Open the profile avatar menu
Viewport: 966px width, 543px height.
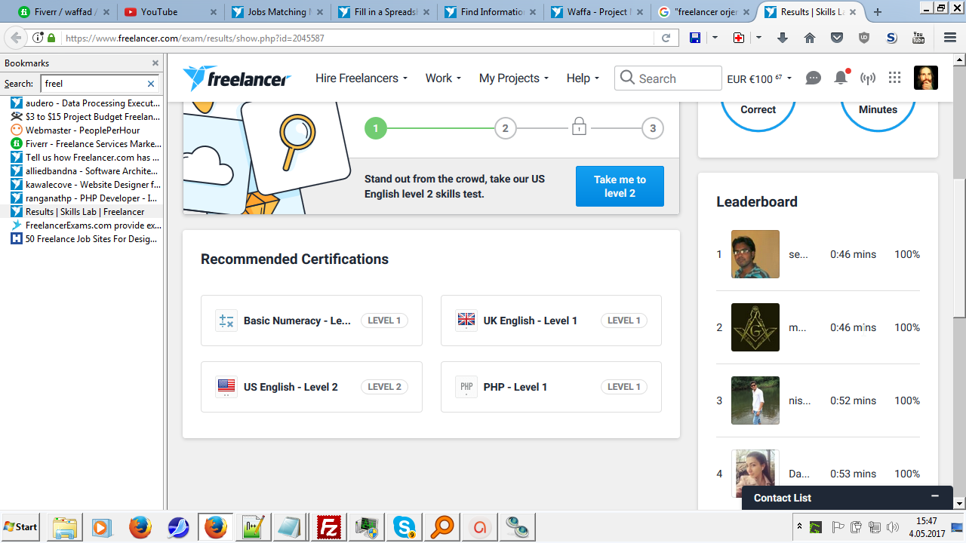(x=926, y=78)
